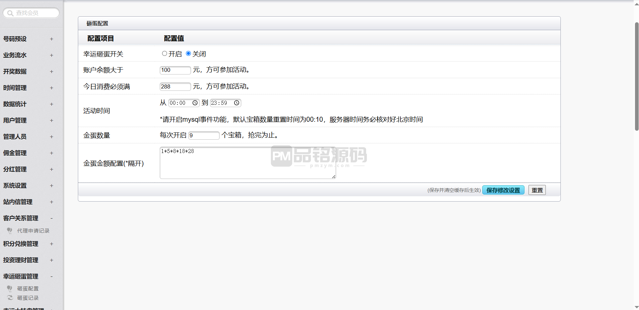Click the icon beside 代理申请记录
The height and width of the screenshot is (310, 639).
pos(10,231)
